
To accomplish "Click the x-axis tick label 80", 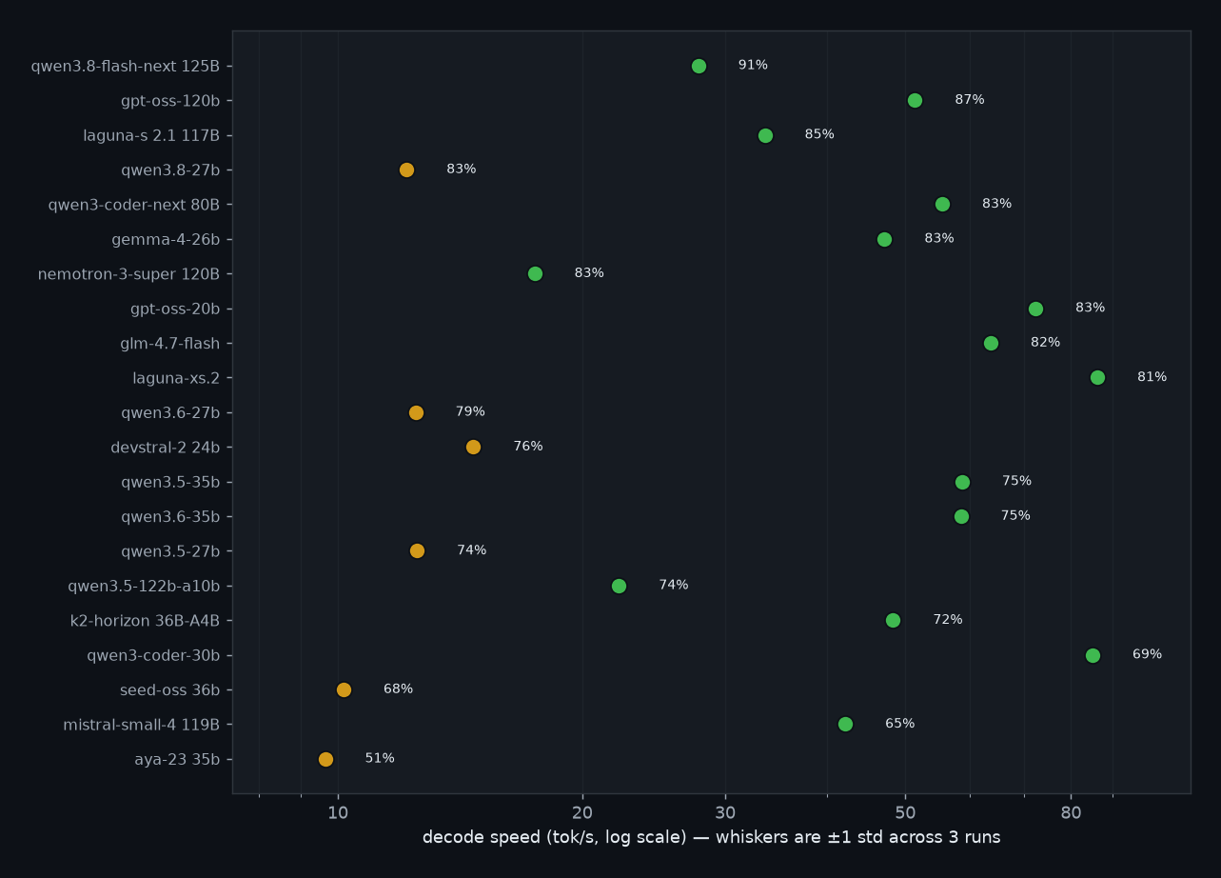I will [x=1071, y=811].
